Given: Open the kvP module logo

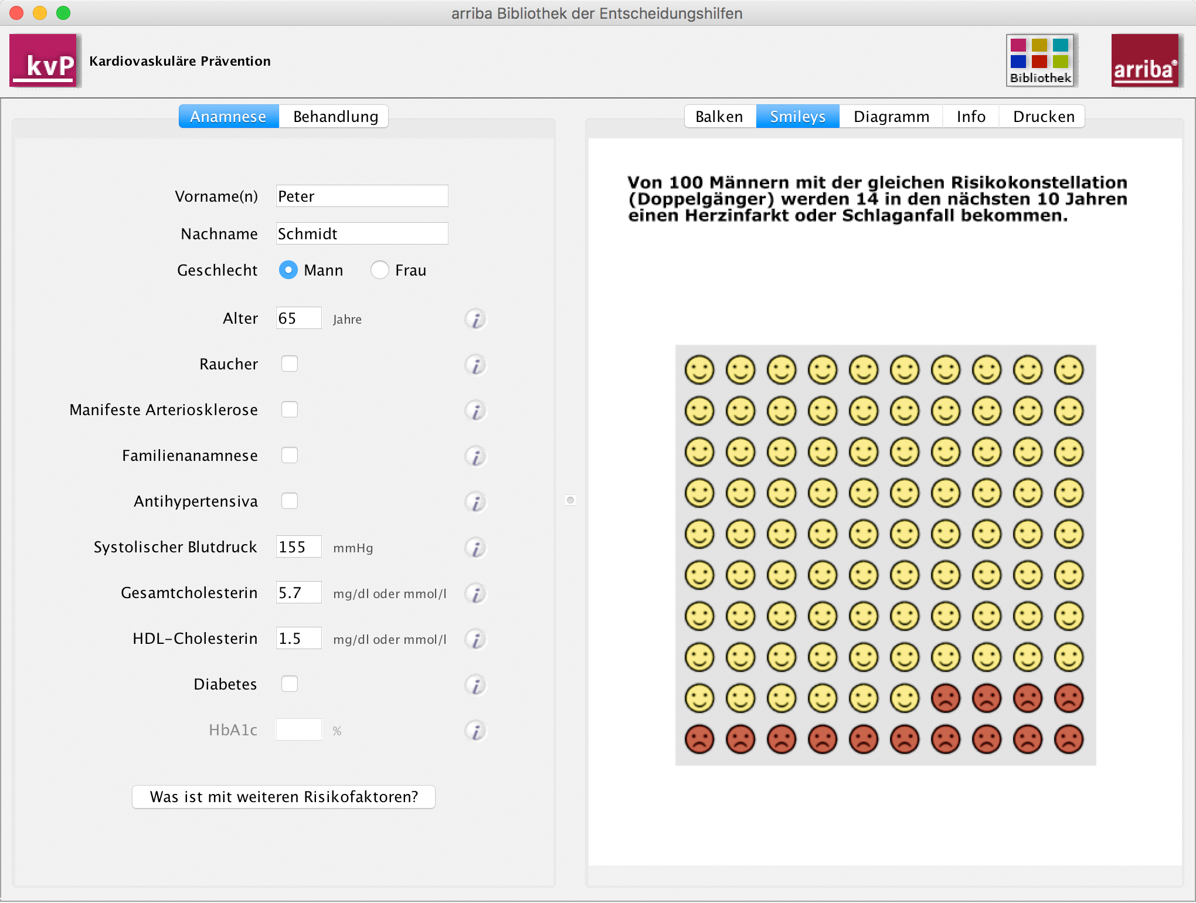Looking at the screenshot, I should tap(43, 60).
